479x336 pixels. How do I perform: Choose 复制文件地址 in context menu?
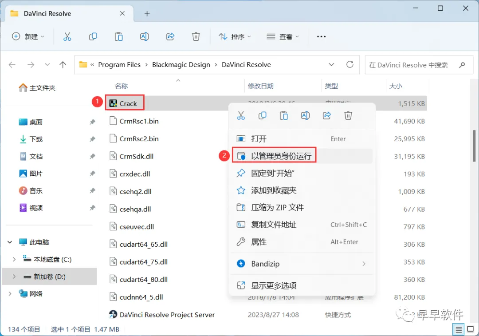302,225
